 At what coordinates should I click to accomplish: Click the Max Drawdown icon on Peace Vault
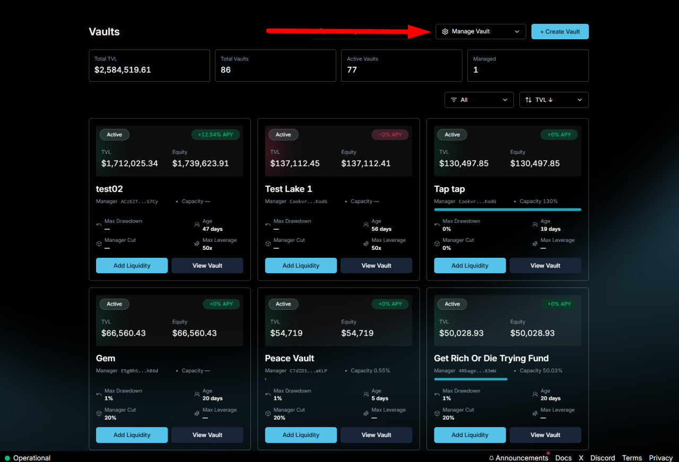268,395
